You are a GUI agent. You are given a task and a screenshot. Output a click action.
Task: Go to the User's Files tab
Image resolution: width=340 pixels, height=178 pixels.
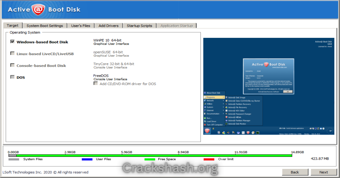(81, 25)
